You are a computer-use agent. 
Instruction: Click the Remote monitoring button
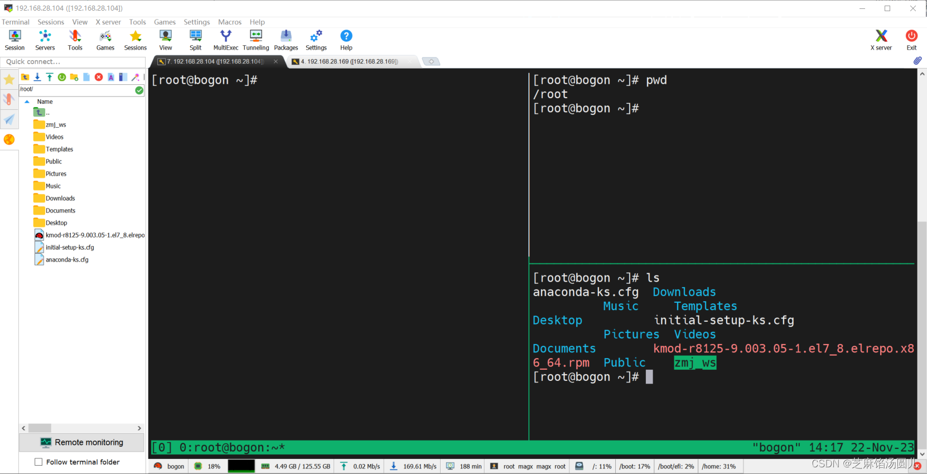[x=82, y=442]
